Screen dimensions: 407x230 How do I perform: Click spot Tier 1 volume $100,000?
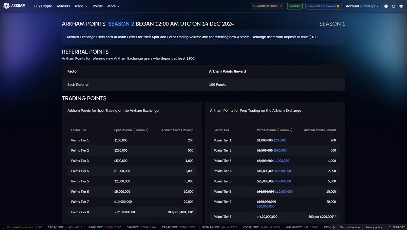[121, 140]
